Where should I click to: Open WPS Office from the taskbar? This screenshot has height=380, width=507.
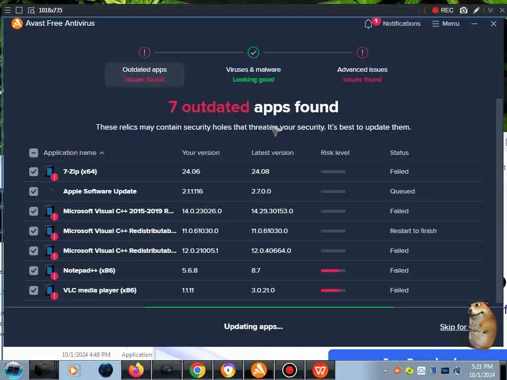(x=320, y=370)
